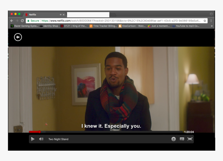The height and width of the screenshot is (161, 223).
Task: Open a new tab with the tab button
Action: pyautogui.click(x=113, y=15)
